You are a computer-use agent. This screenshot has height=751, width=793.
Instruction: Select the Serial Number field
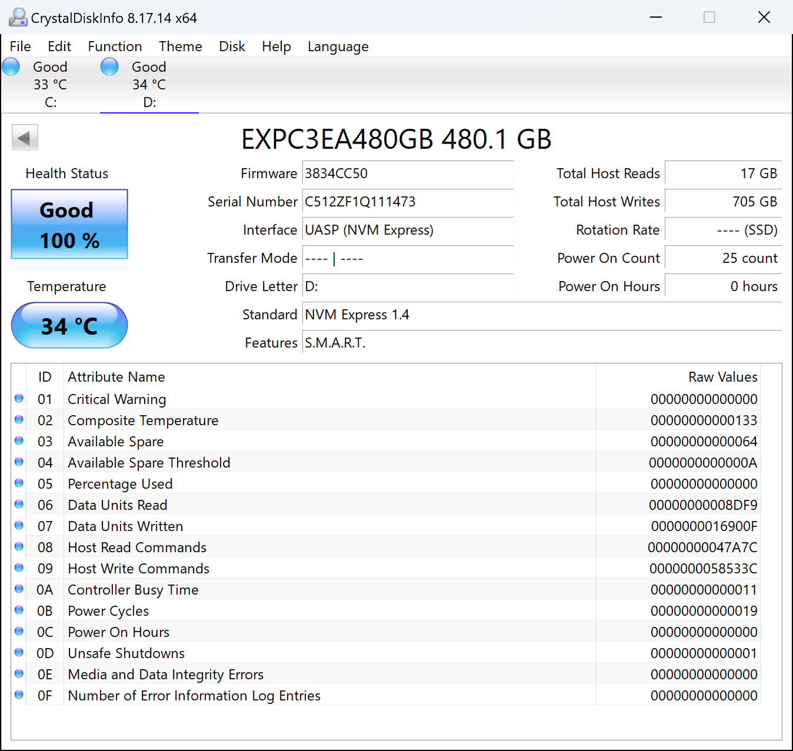(408, 201)
